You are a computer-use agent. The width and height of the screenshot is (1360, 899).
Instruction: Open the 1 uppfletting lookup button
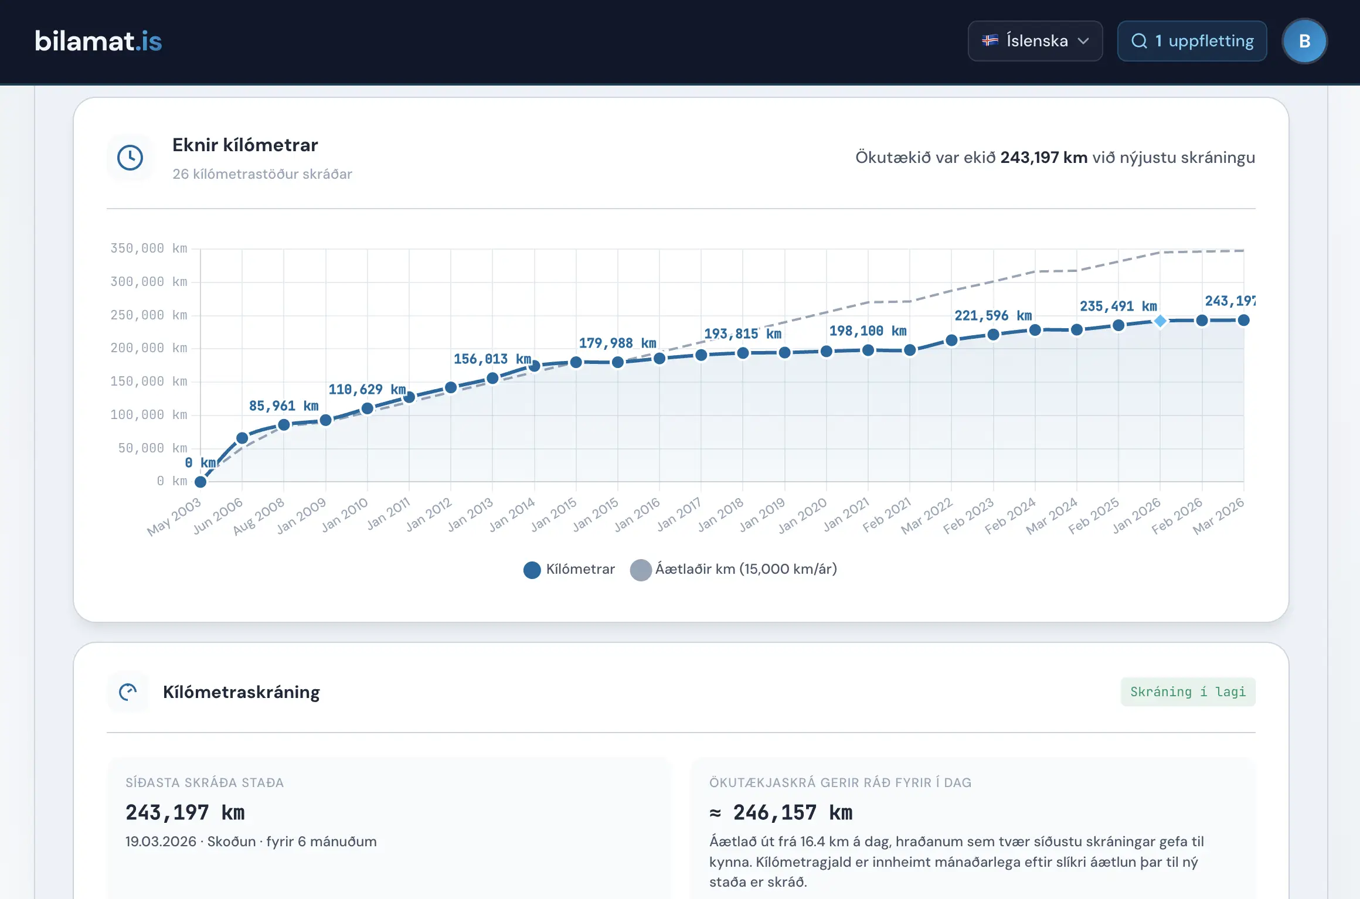1192,41
